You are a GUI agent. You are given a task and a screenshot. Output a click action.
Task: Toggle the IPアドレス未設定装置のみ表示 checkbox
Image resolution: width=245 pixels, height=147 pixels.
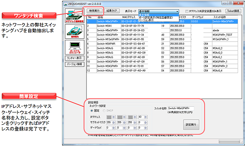[x=187, y=11]
